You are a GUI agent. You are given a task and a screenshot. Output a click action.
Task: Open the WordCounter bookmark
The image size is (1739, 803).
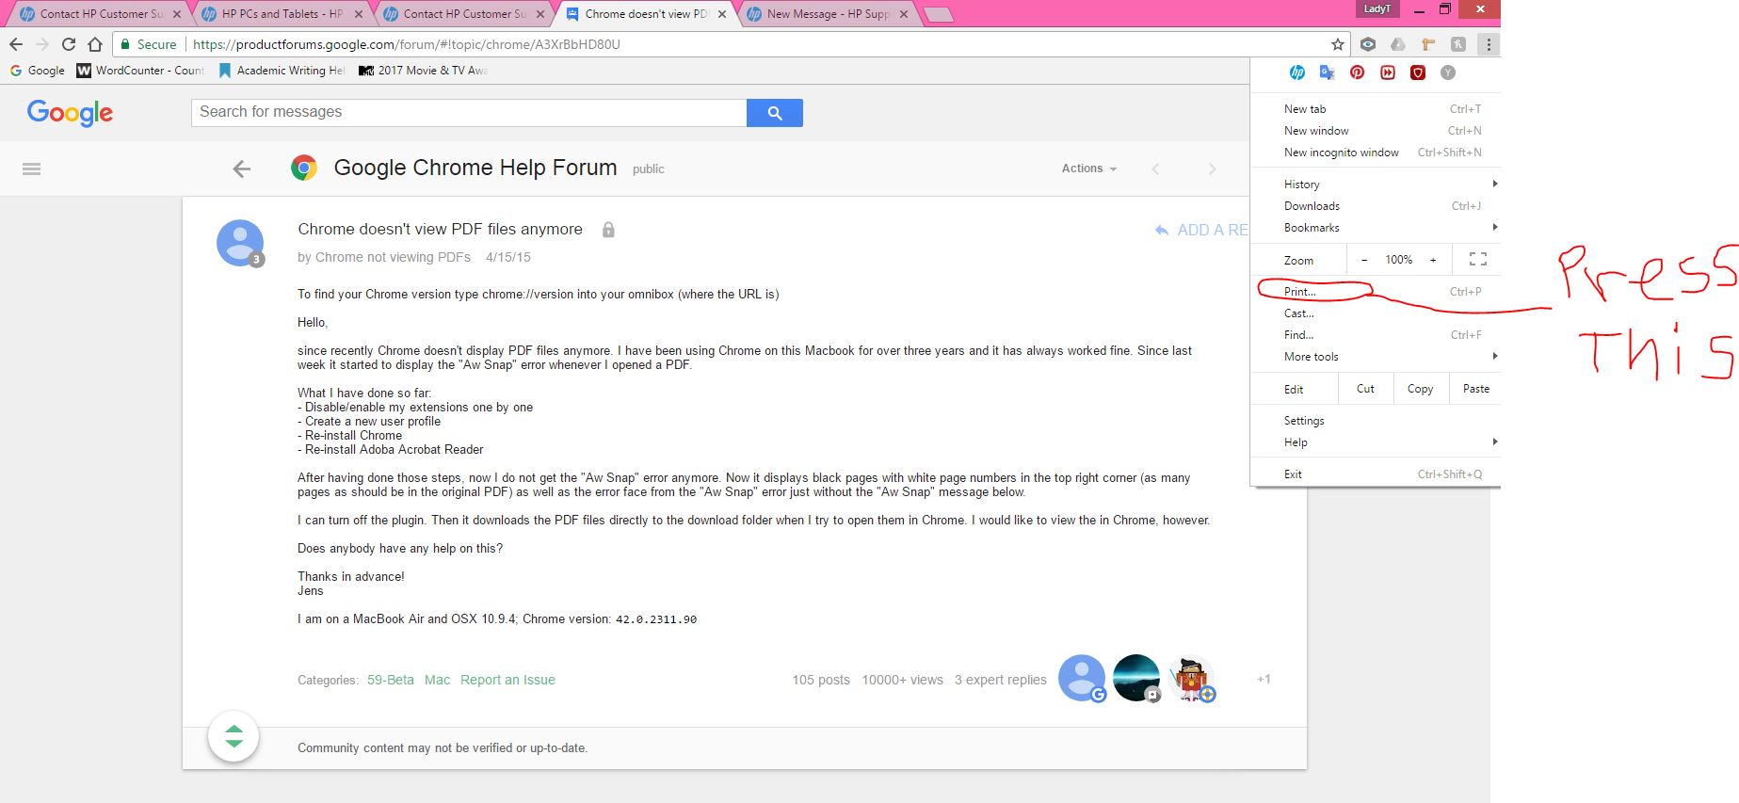coord(140,71)
